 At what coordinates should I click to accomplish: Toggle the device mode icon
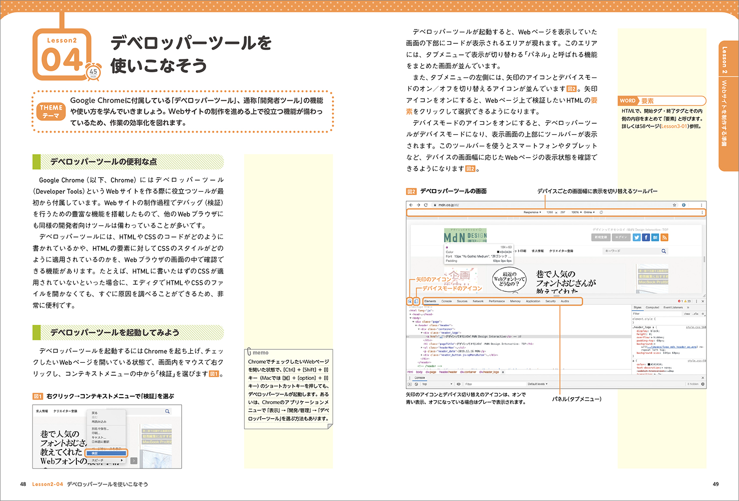(416, 301)
